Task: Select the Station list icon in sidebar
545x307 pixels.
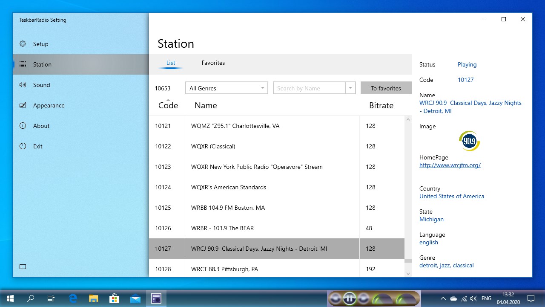Action: (23, 64)
